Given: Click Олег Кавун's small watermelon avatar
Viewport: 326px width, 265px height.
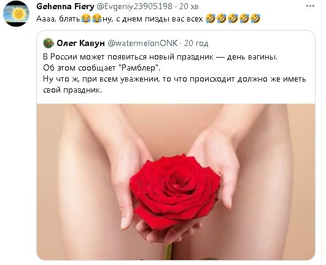Looking at the screenshot, I should tap(49, 43).
